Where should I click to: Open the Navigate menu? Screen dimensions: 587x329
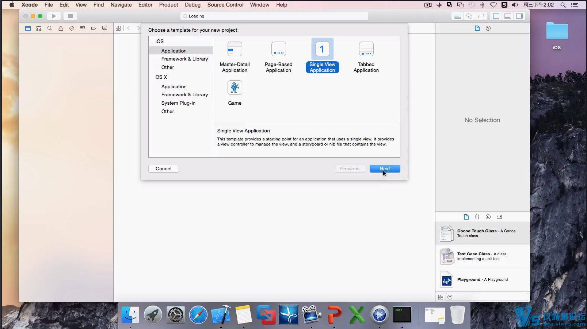pyautogui.click(x=121, y=5)
